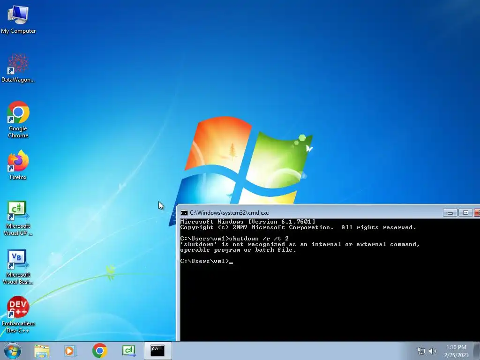480x360 pixels.
Task: Click the clock showing 1:10 PM
Action: pyautogui.click(x=456, y=347)
